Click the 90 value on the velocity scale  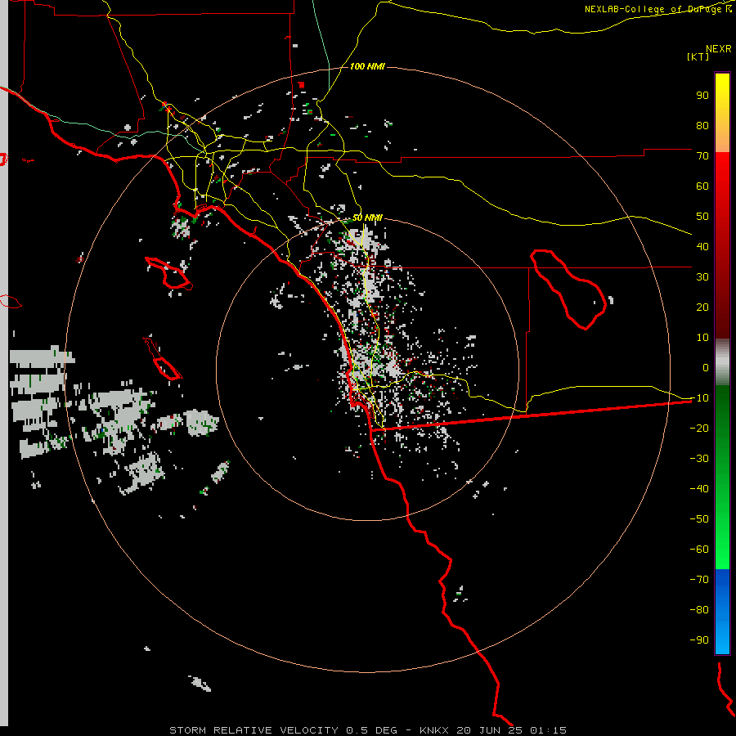(x=702, y=96)
